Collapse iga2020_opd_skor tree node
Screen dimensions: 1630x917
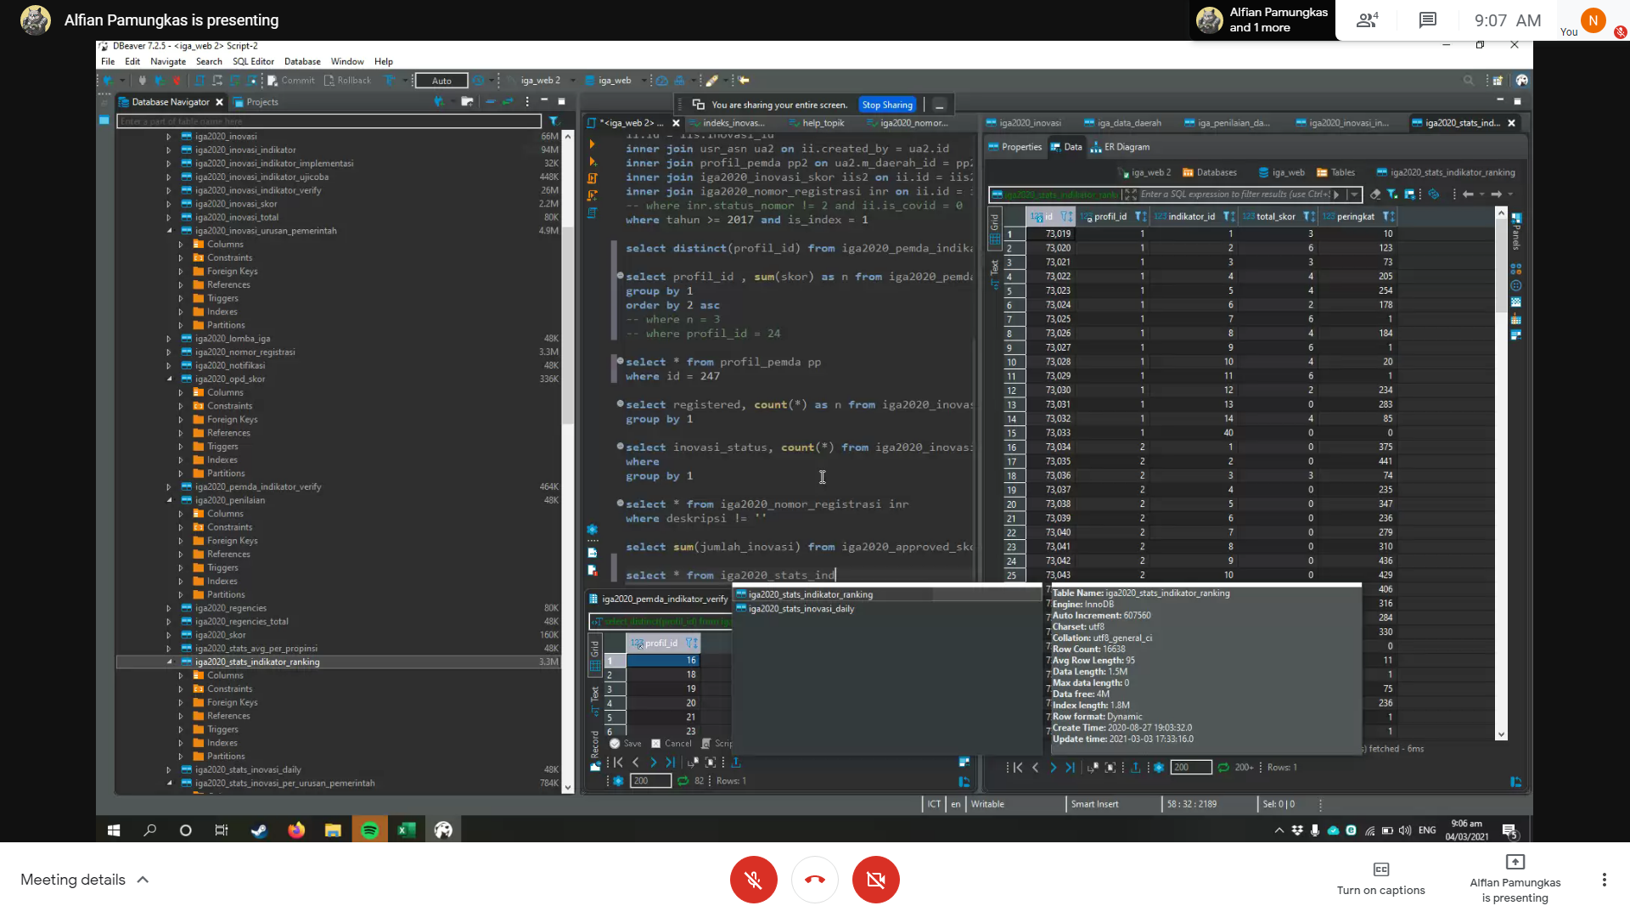coord(168,380)
